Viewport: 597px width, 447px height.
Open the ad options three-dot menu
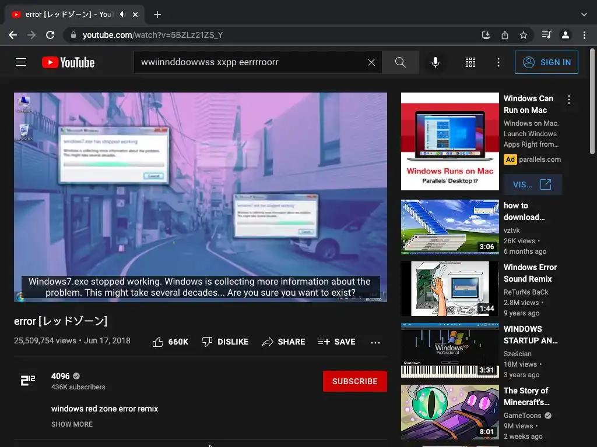569,100
